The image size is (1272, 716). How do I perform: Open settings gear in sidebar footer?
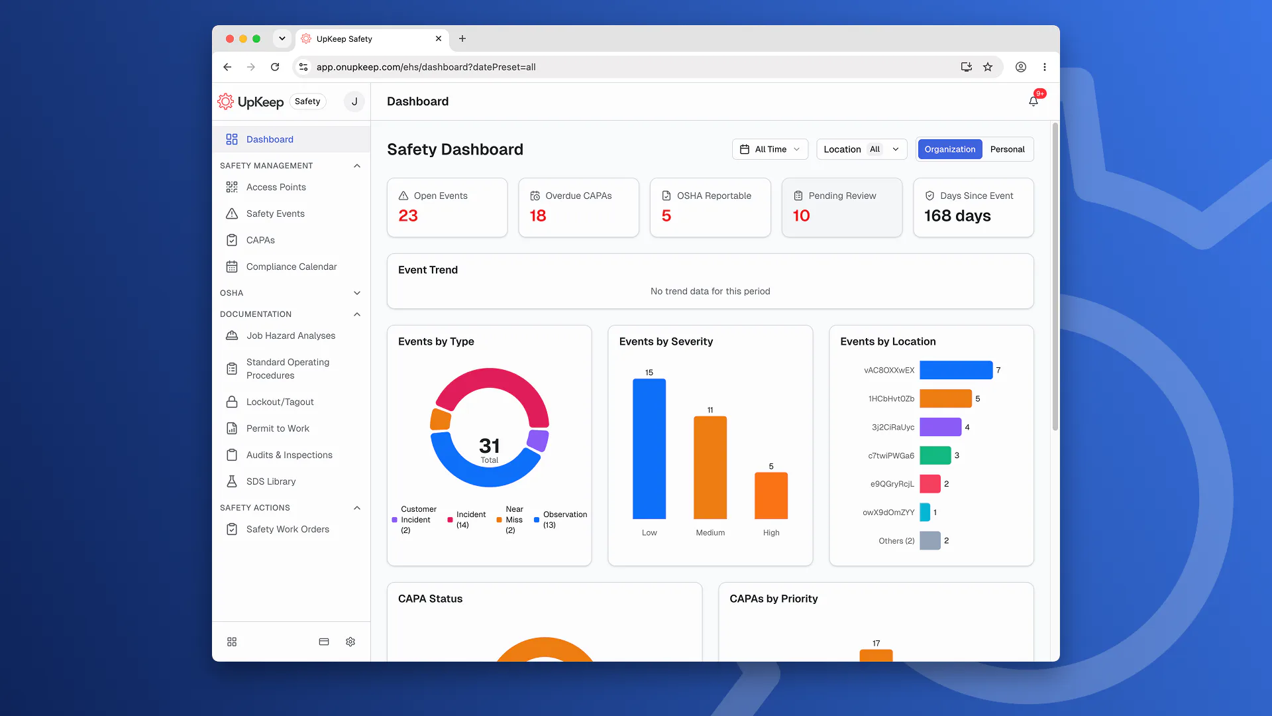click(x=350, y=642)
